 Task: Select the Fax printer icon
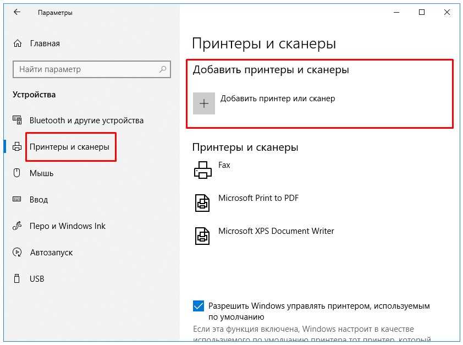(202, 170)
